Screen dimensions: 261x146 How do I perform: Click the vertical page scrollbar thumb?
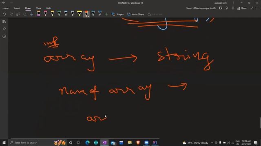click(260, 122)
